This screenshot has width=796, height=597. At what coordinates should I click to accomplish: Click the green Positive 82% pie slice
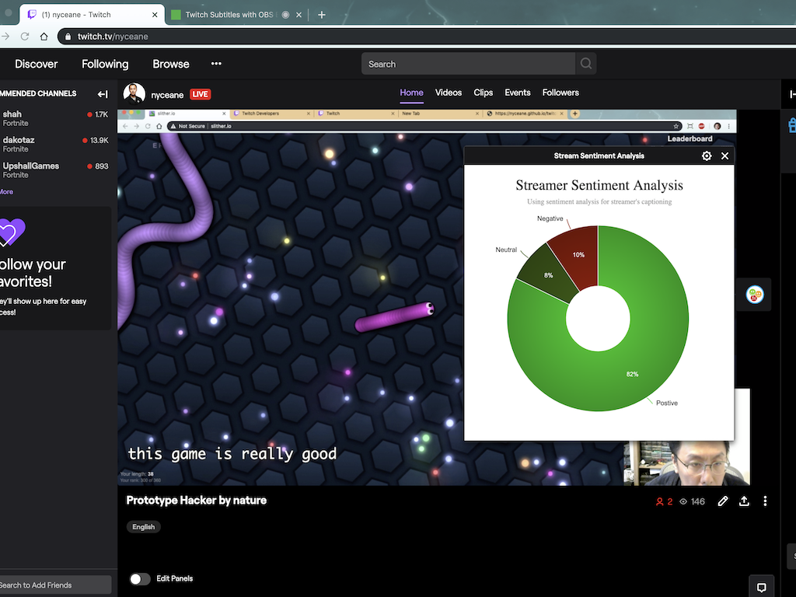[x=632, y=374]
